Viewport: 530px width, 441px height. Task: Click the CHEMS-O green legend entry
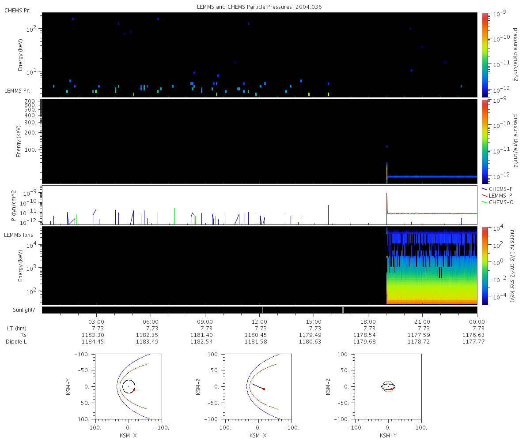497,202
